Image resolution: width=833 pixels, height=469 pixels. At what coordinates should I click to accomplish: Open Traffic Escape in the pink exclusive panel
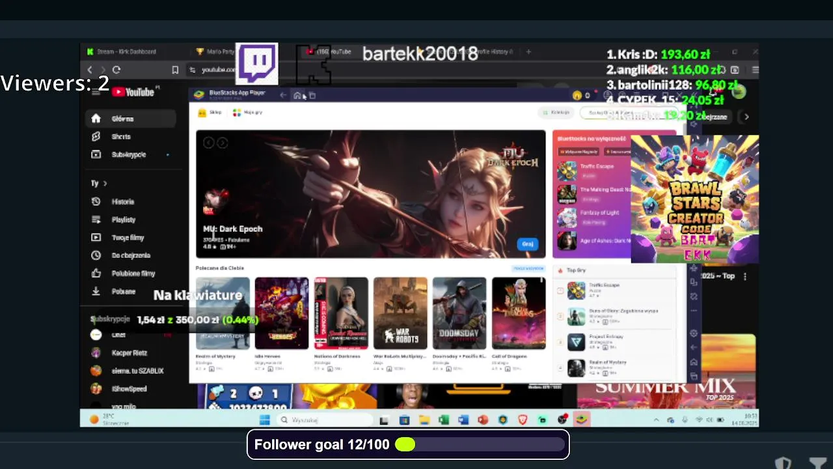(592, 171)
